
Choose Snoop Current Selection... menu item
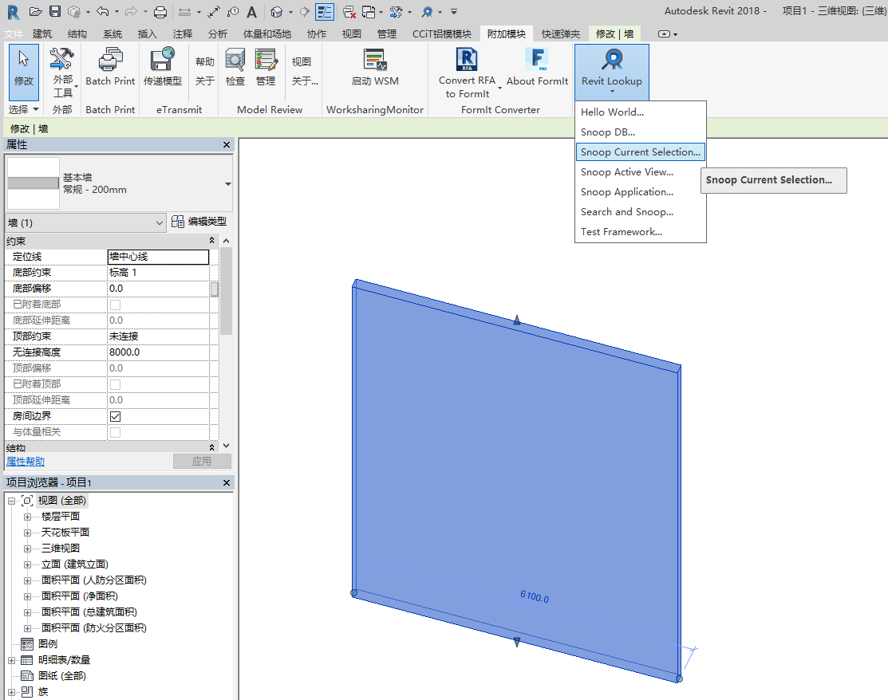pyautogui.click(x=641, y=151)
